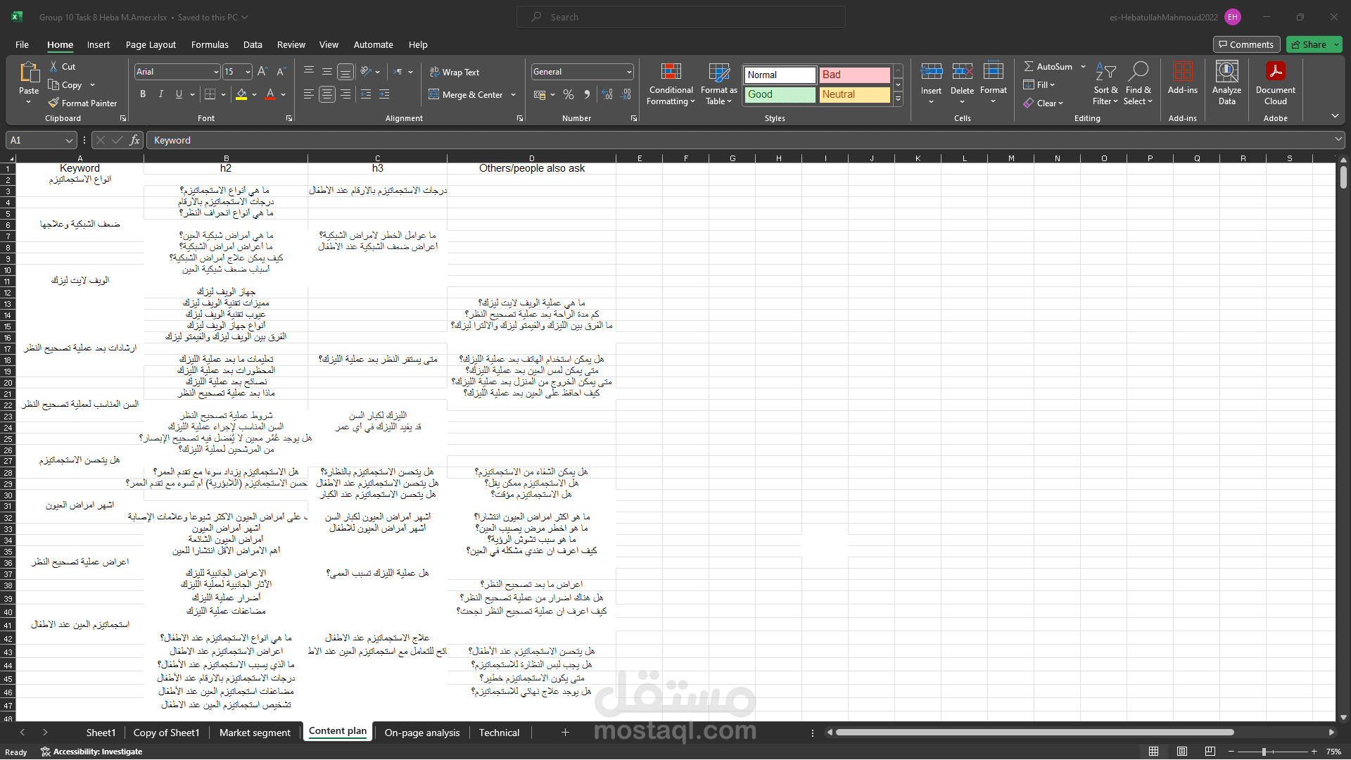This screenshot has height=760, width=1351.
Task: Open the Data ribbon tab
Action: [253, 44]
